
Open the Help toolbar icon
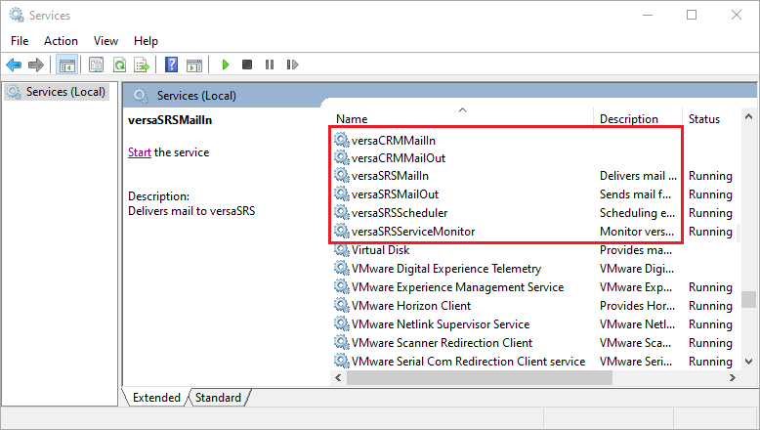point(172,64)
